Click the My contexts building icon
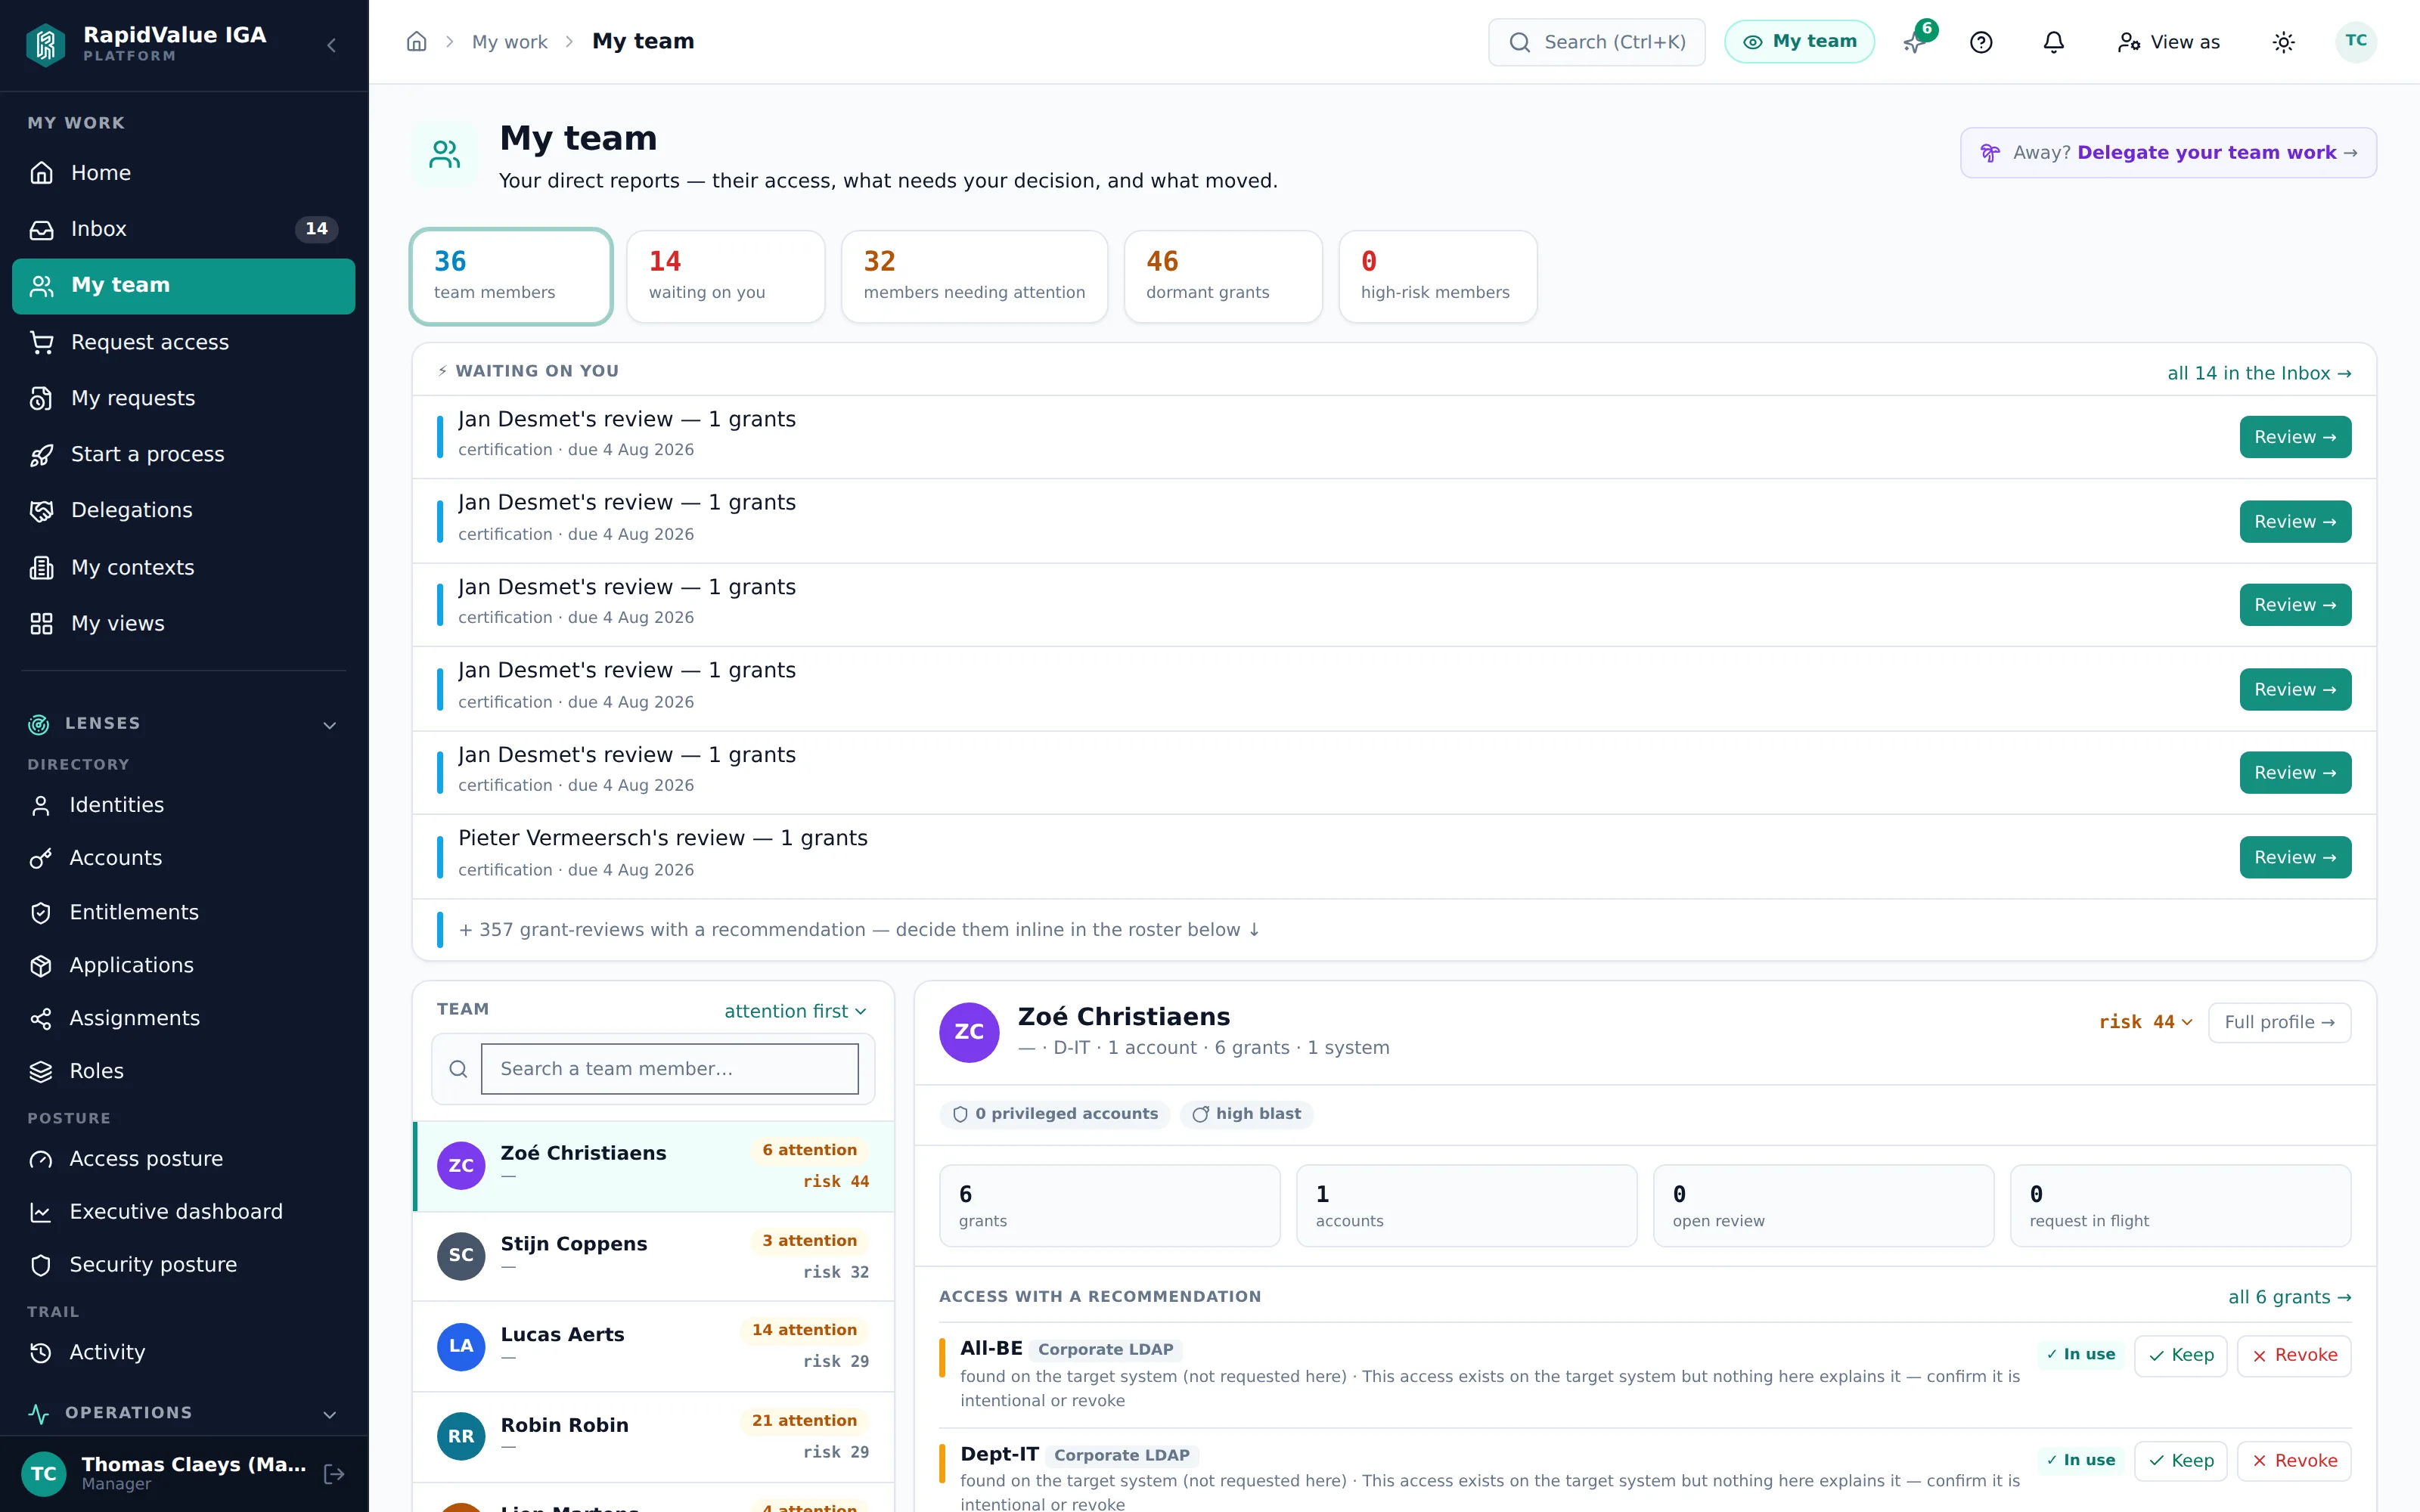Viewport: 2420px width, 1512px height. point(41,567)
